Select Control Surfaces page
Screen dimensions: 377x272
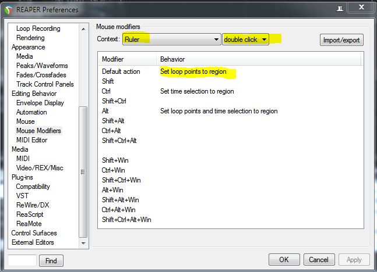click(x=34, y=233)
